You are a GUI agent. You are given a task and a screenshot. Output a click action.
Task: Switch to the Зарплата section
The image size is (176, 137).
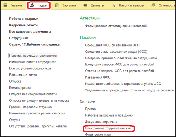pyautogui.click(x=69, y=5)
